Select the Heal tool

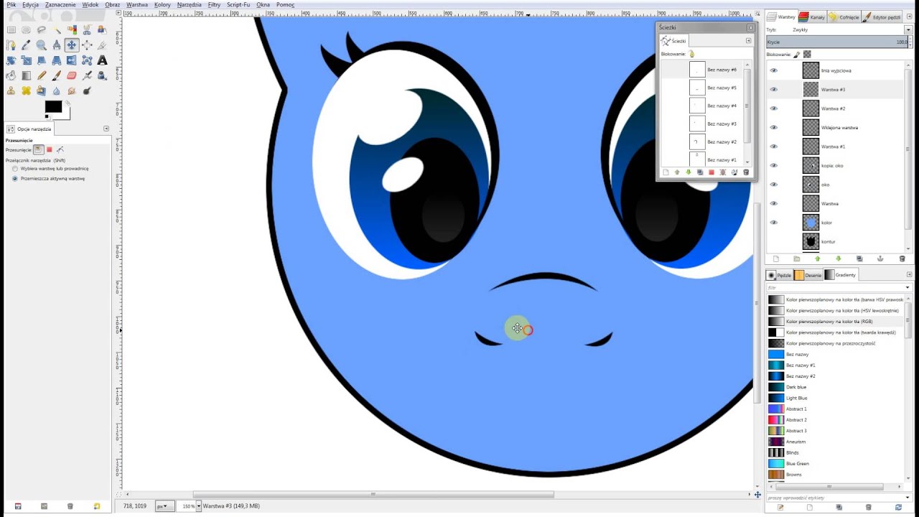click(27, 91)
